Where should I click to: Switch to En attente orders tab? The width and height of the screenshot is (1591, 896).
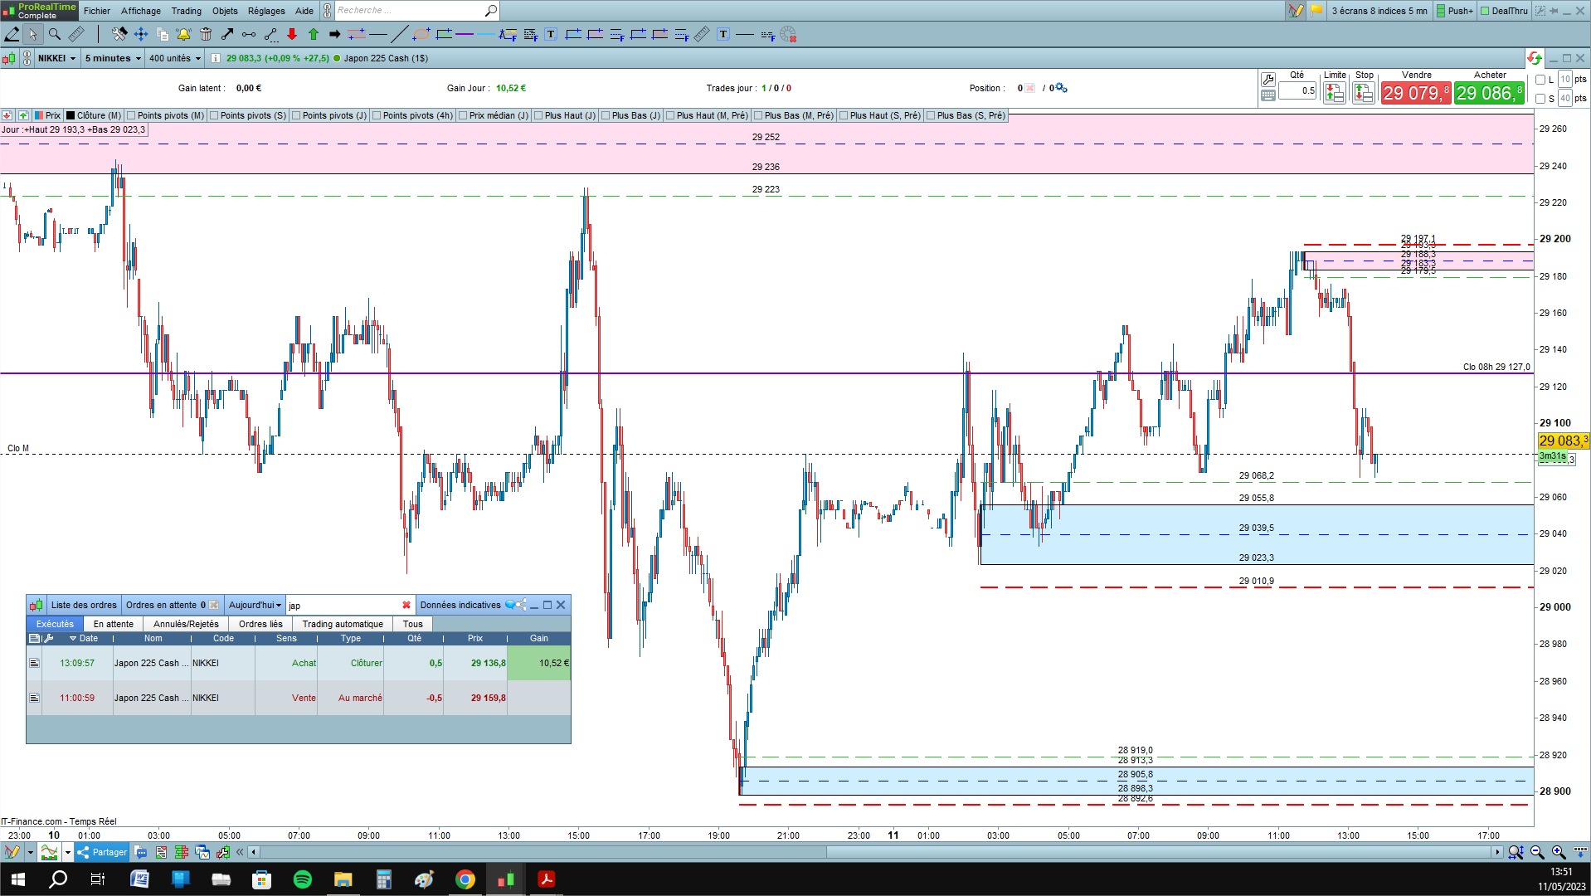pos(114,624)
